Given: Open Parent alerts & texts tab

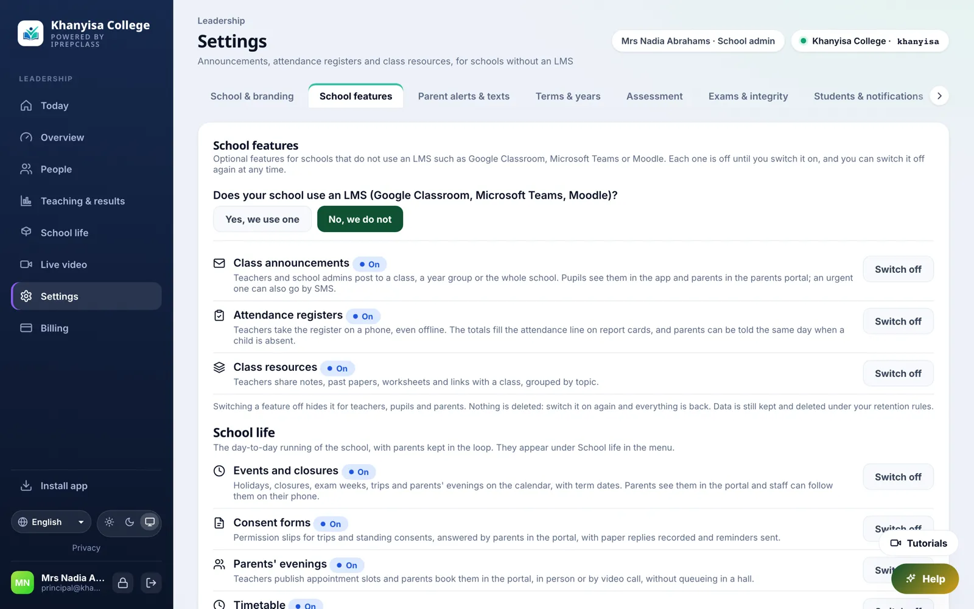Looking at the screenshot, I should click(464, 96).
